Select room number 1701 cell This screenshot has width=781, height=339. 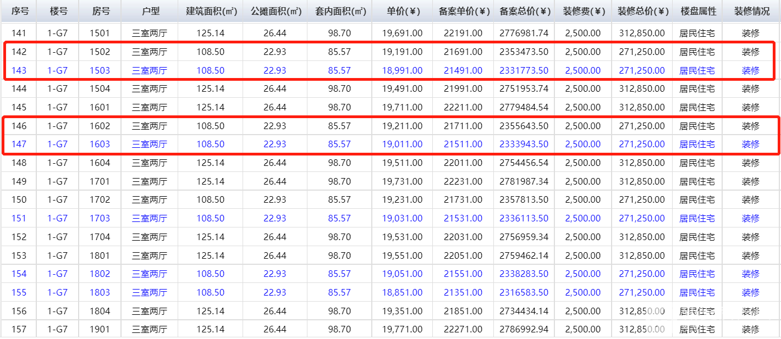100,181
